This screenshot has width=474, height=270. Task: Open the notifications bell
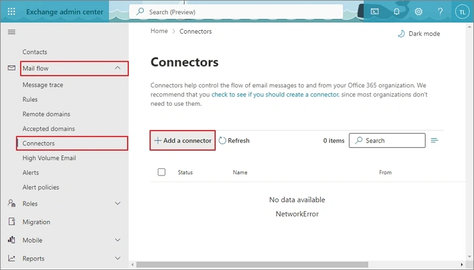[397, 11]
